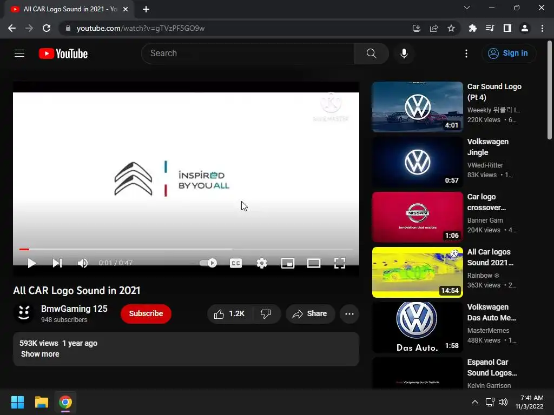Enable the miniplayer
Screen dimensions: 554x415
pyautogui.click(x=288, y=263)
